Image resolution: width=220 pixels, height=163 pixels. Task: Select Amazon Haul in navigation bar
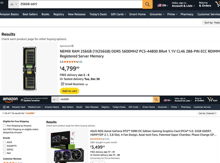[x=19, y=107]
